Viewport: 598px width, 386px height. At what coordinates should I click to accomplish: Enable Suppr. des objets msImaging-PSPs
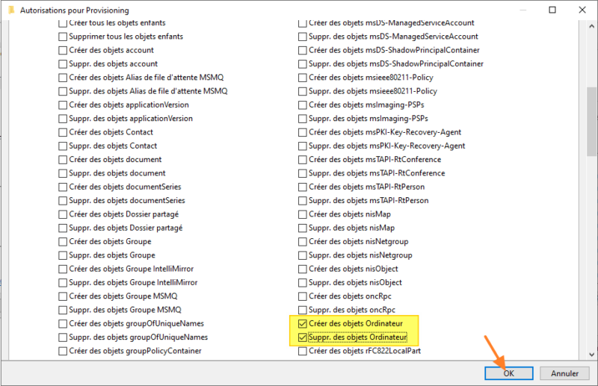pos(303,119)
